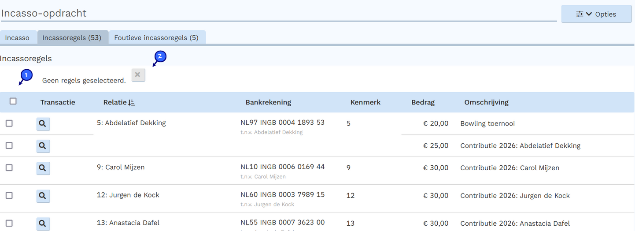635x231 pixels.
Task: Open transaction details for Bowling toernooi row
Action: click(43, 124)
